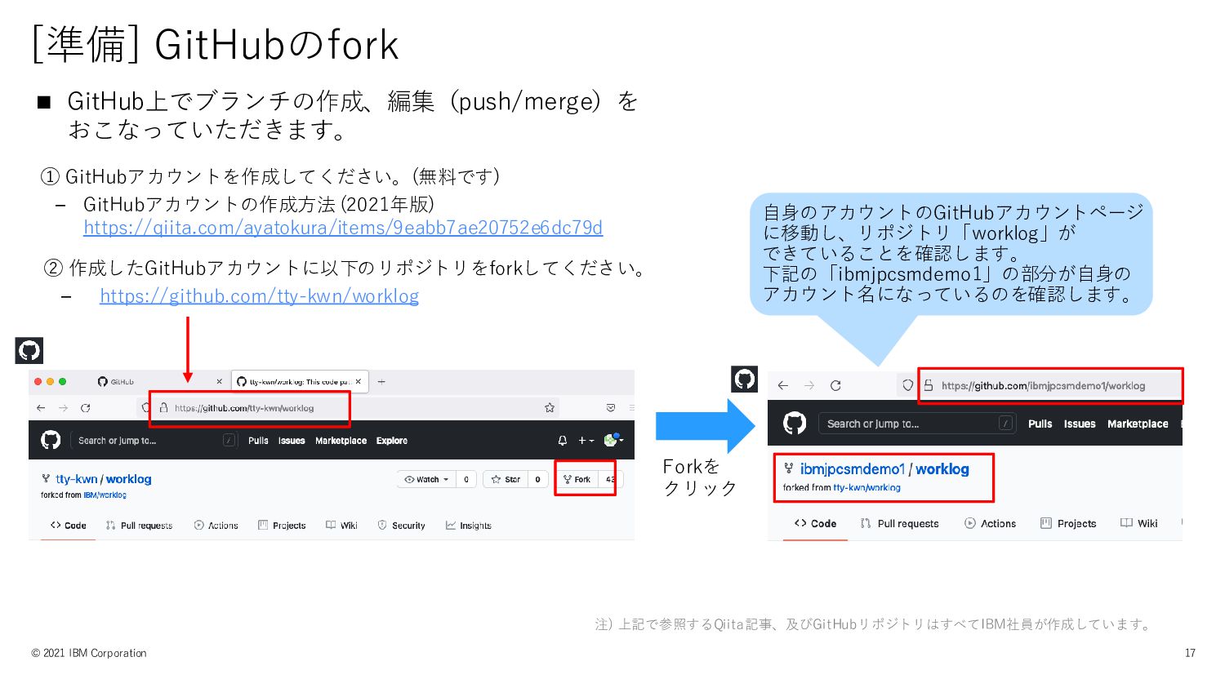
Task: Click the left address bar URL tty-kwn/worklog
Action: point(244,407)
